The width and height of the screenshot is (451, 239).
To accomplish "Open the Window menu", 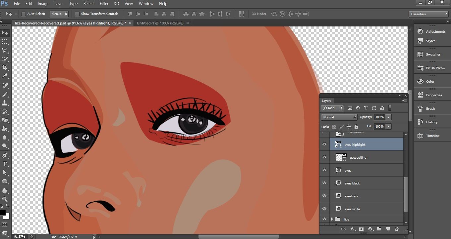I will [146, 4].
